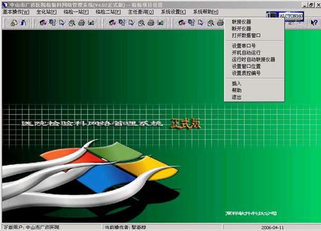Click the lock icon at toolbar start
This screenshot has width=321, height=231.
(14, 23)
